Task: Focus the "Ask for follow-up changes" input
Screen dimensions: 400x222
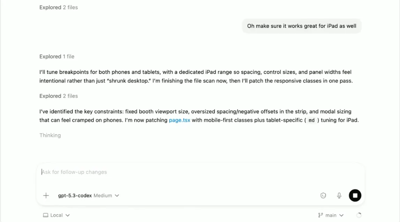Action: [x=174, y=172]
